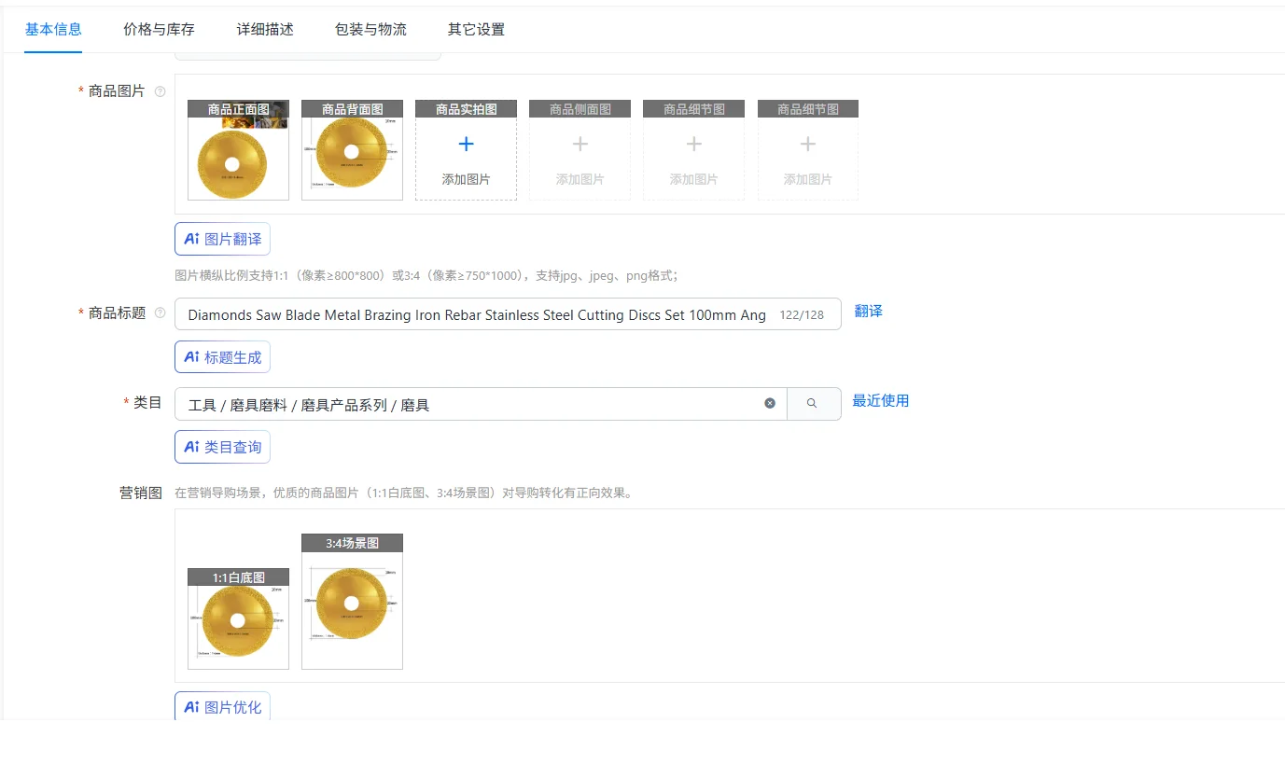The width and height of the screenshot is (1285, 764).
Task: Click the help icon beside 商品标题
Action: point(161,313)
